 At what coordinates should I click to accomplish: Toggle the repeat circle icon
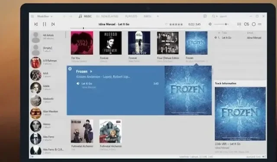pos(254,24)
